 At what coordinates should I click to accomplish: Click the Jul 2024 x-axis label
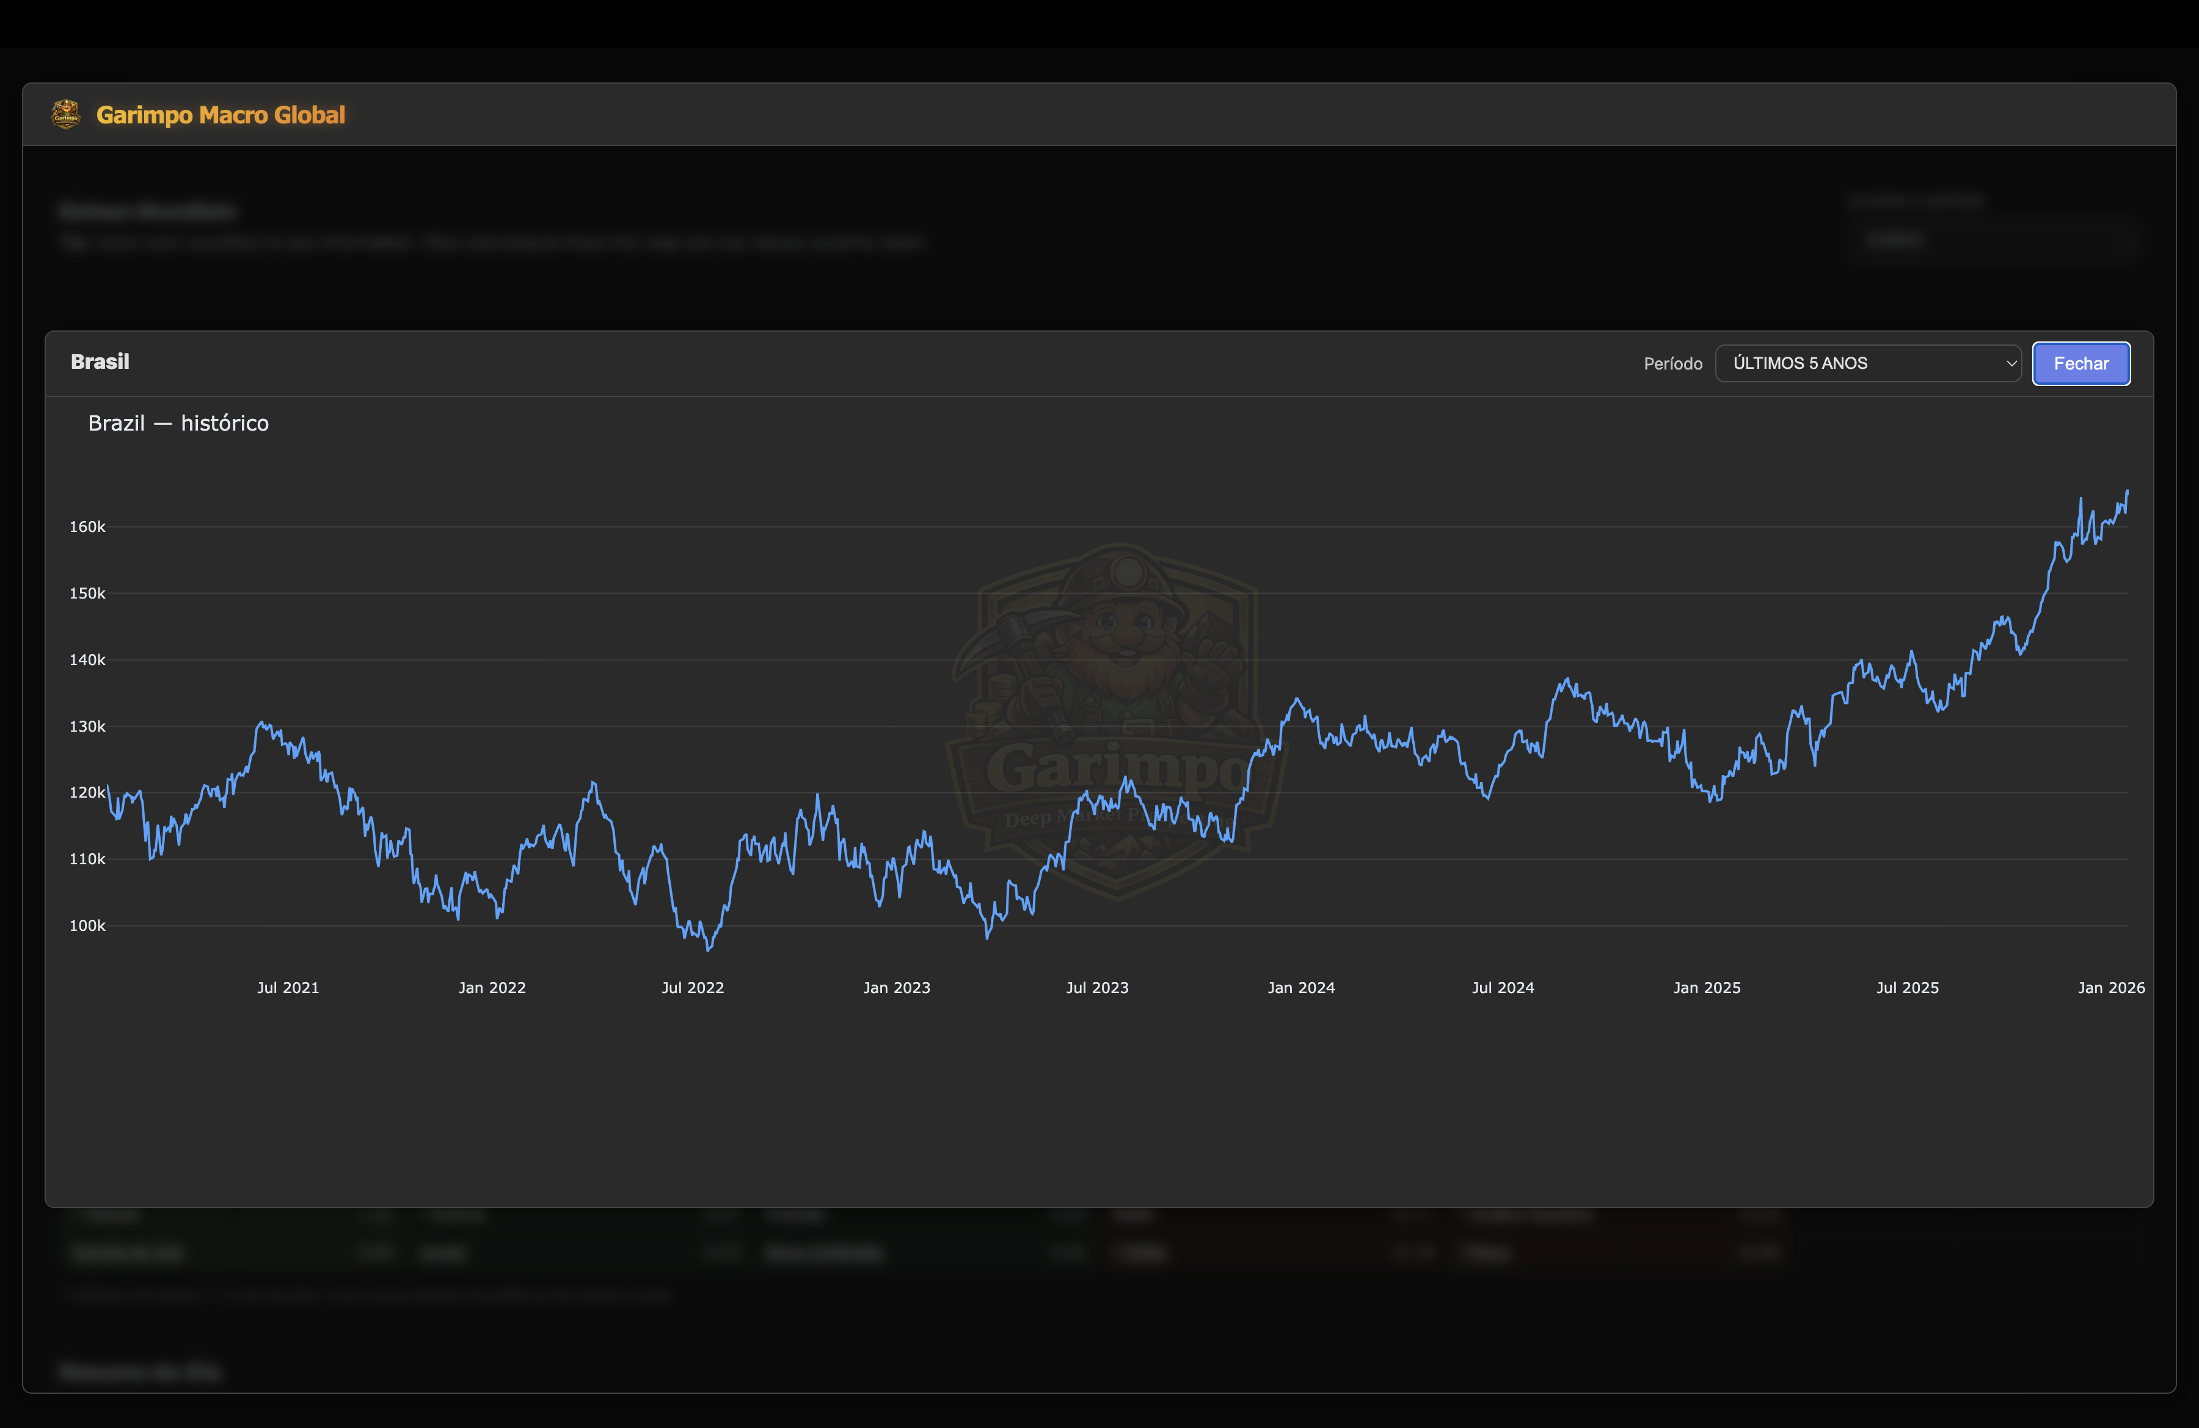point(1502,988)
